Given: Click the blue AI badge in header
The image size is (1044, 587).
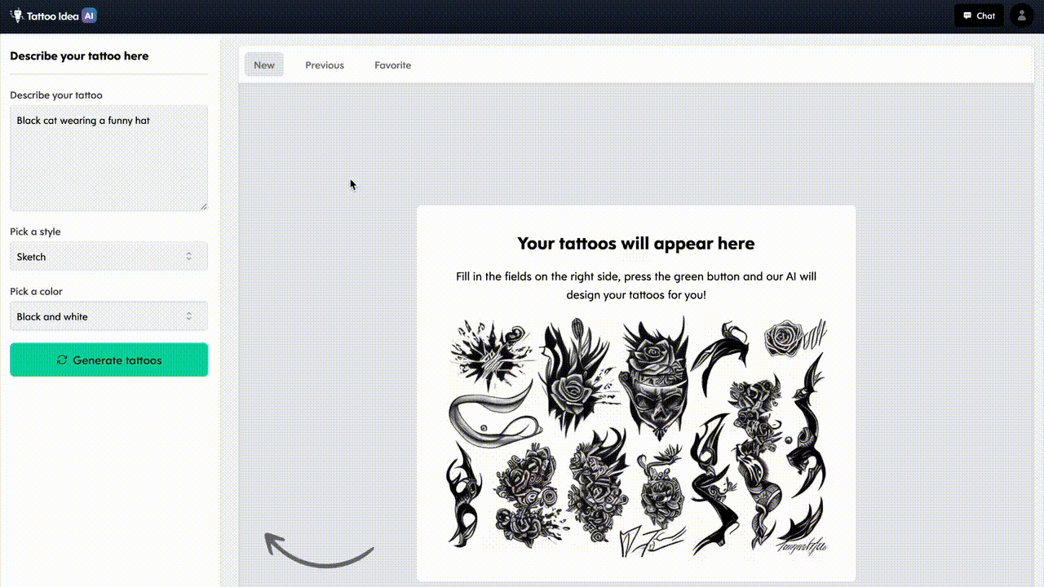Looking at the screenshot, I should tap(90, 15).
